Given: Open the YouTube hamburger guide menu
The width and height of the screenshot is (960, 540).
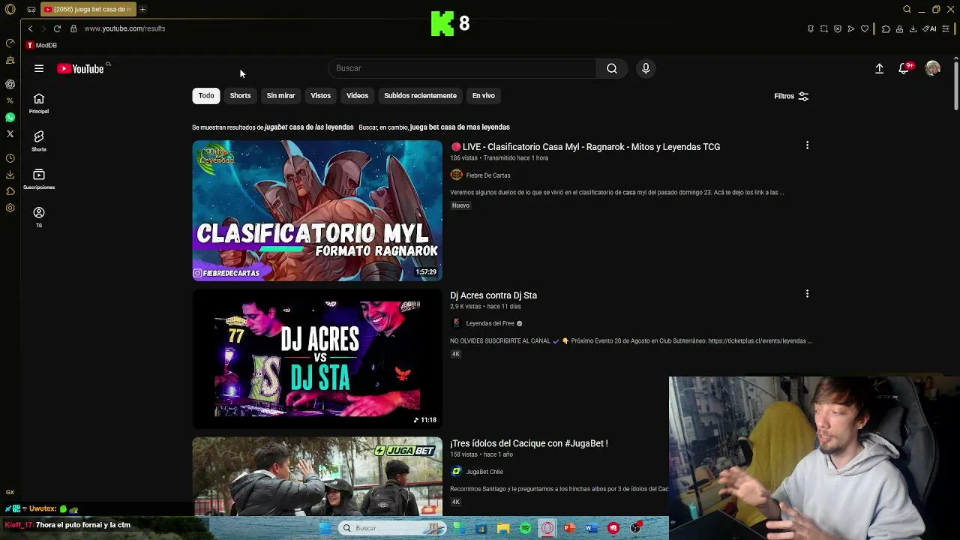Looking at the screenshot, I should click(x=39, y=68).
